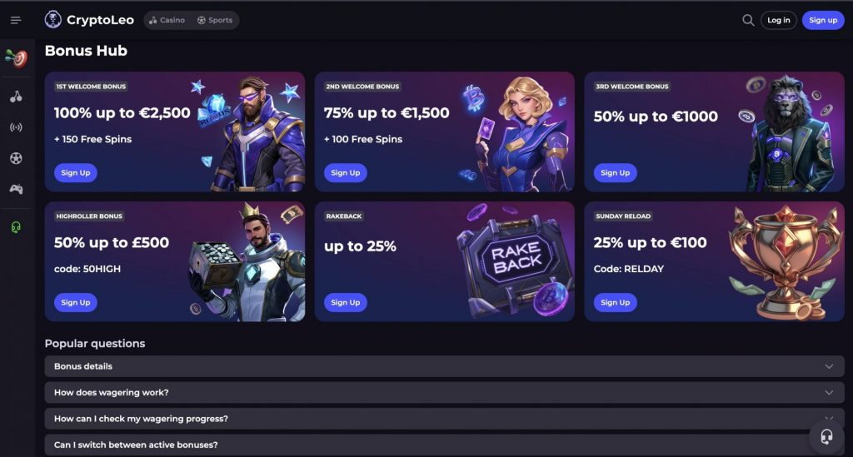Open the green headset support sidebar icon
This screenshot has height=457, width=853.
[17, 226]
